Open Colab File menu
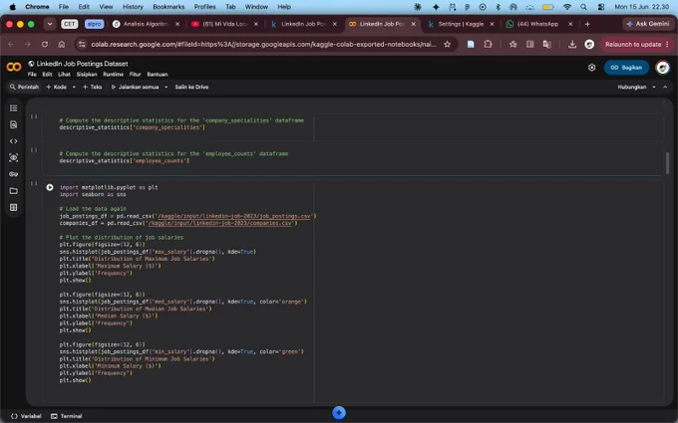This screenshot has width=678, height=423. (x=32, y=75)
